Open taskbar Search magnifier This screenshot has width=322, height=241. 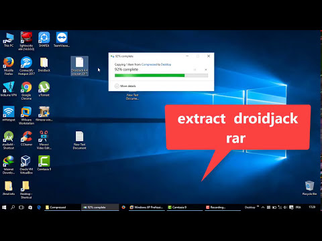click(13, 208)
